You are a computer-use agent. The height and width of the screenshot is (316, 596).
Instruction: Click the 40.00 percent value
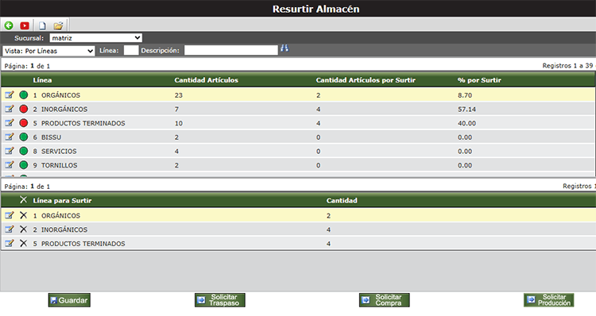[x=466, y=123]
